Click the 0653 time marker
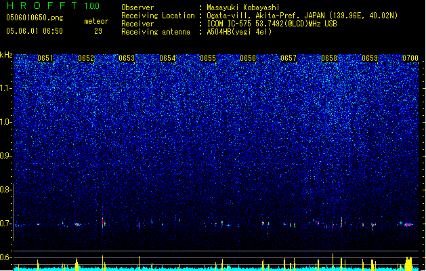Image resolution: width=426 pixels, height=271 pixels. [127, 58]
